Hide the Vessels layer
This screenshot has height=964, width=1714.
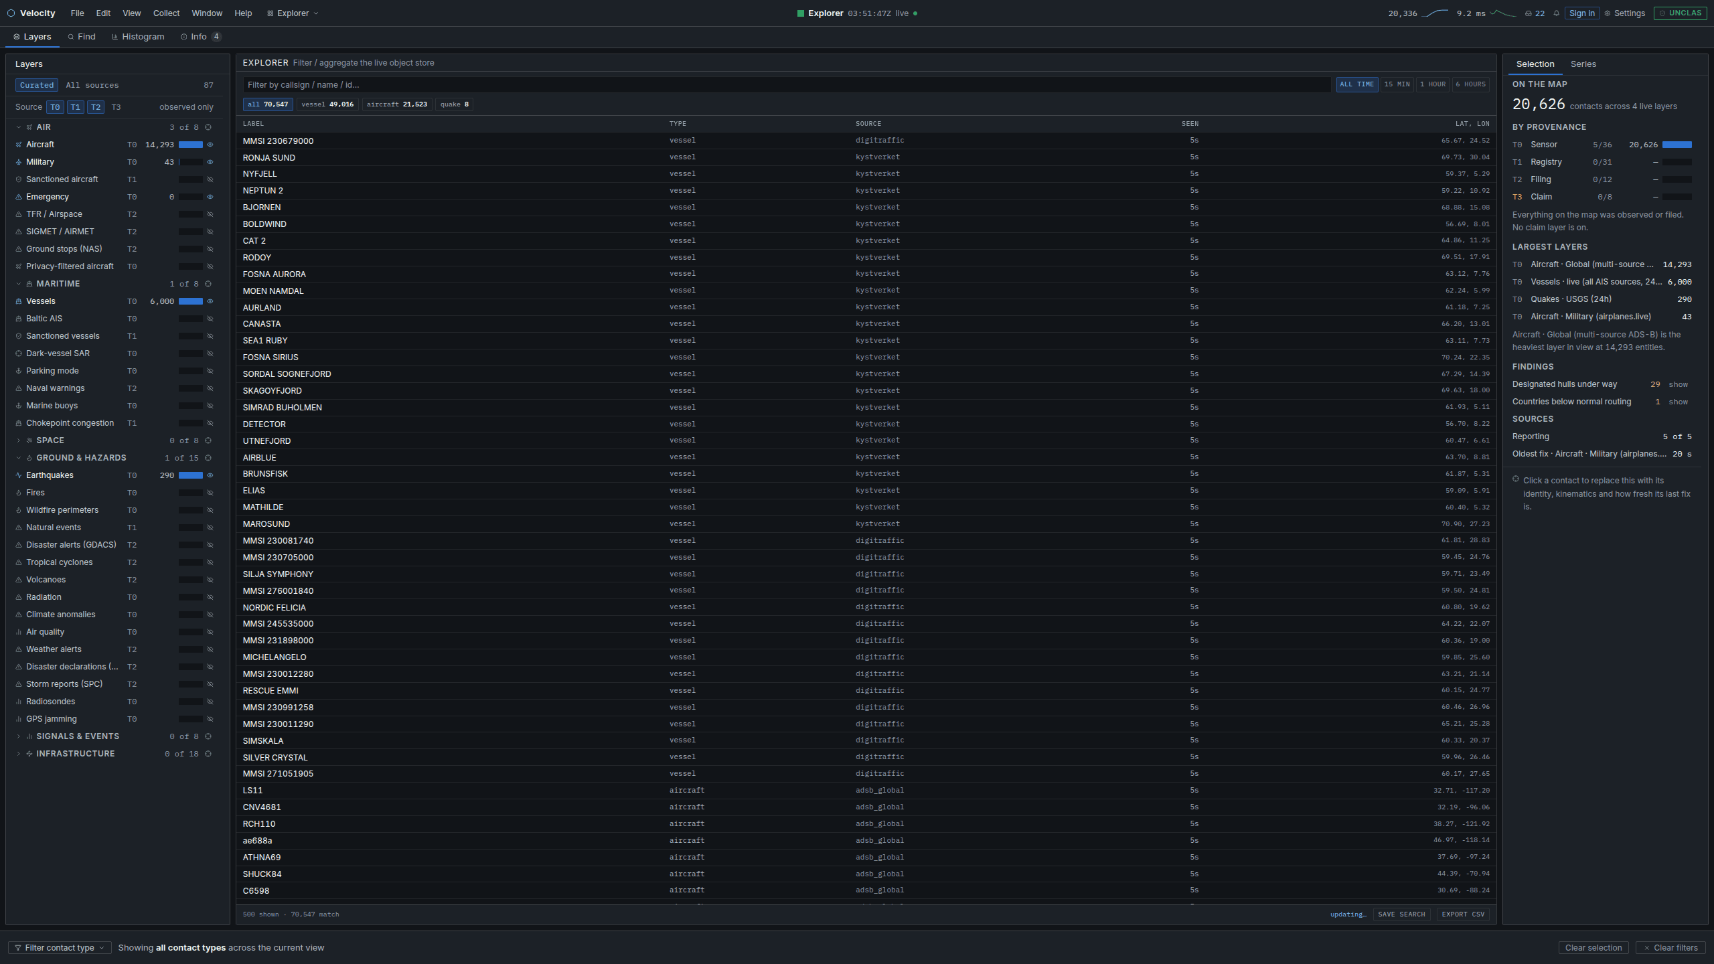pos(210,301)
